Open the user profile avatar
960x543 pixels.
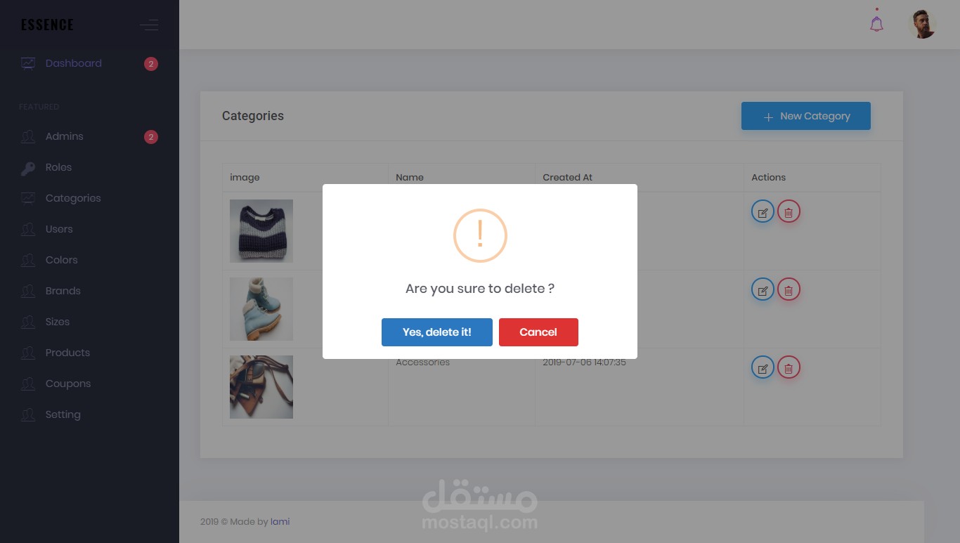click(x=921, y=25)
